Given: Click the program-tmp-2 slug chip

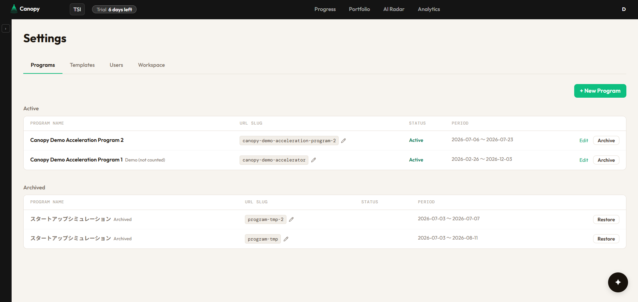Looking at the screenshot, I should 266,219.
